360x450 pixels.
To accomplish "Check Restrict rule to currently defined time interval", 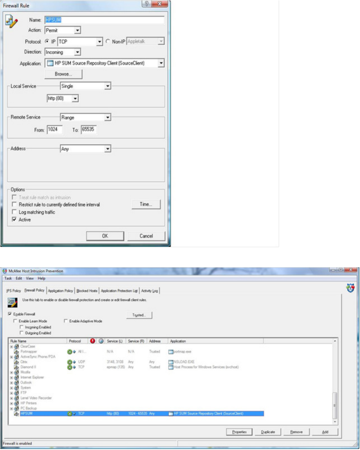I will [x=15, y=205].
